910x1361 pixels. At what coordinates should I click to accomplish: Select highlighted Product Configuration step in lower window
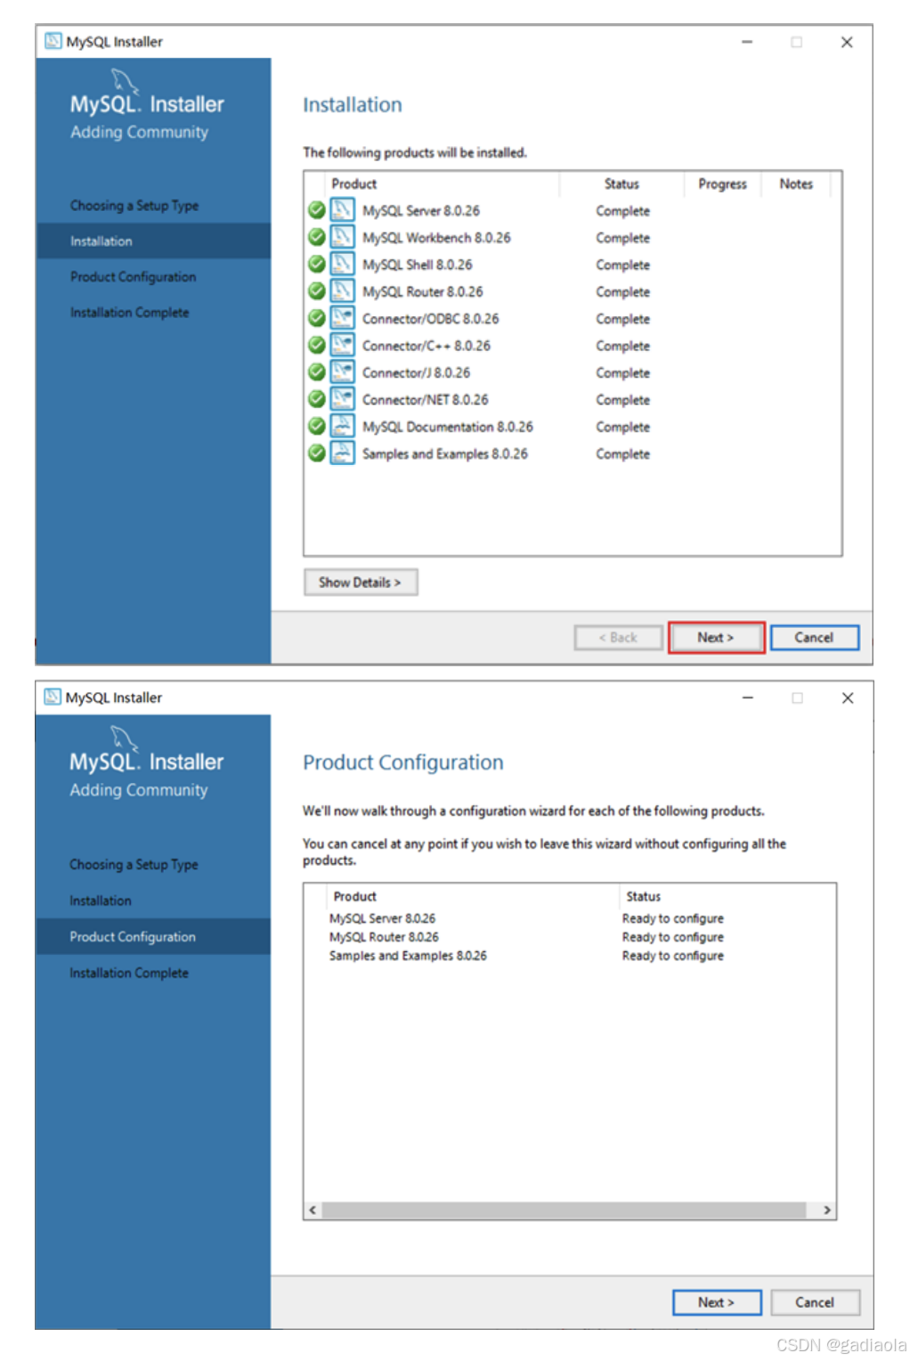coord(153,937)
